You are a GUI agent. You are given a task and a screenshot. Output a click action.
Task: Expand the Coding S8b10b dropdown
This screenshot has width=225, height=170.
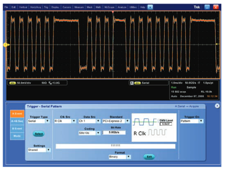point(98,133)
